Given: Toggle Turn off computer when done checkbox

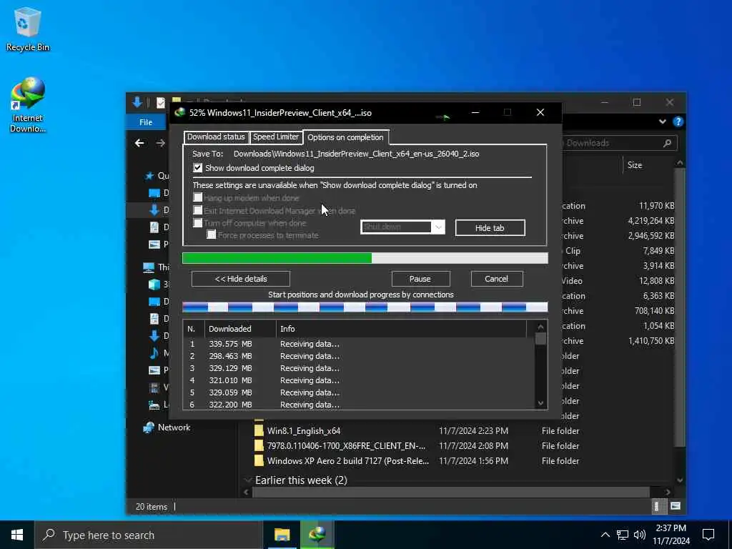Looking at the screenshot, I should coord(197,223).
